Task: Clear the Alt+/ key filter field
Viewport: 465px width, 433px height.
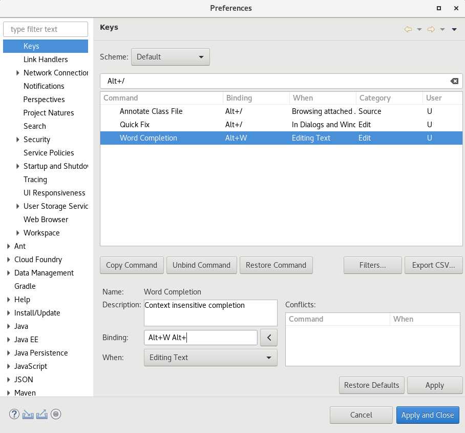Action: click(454, 81)
